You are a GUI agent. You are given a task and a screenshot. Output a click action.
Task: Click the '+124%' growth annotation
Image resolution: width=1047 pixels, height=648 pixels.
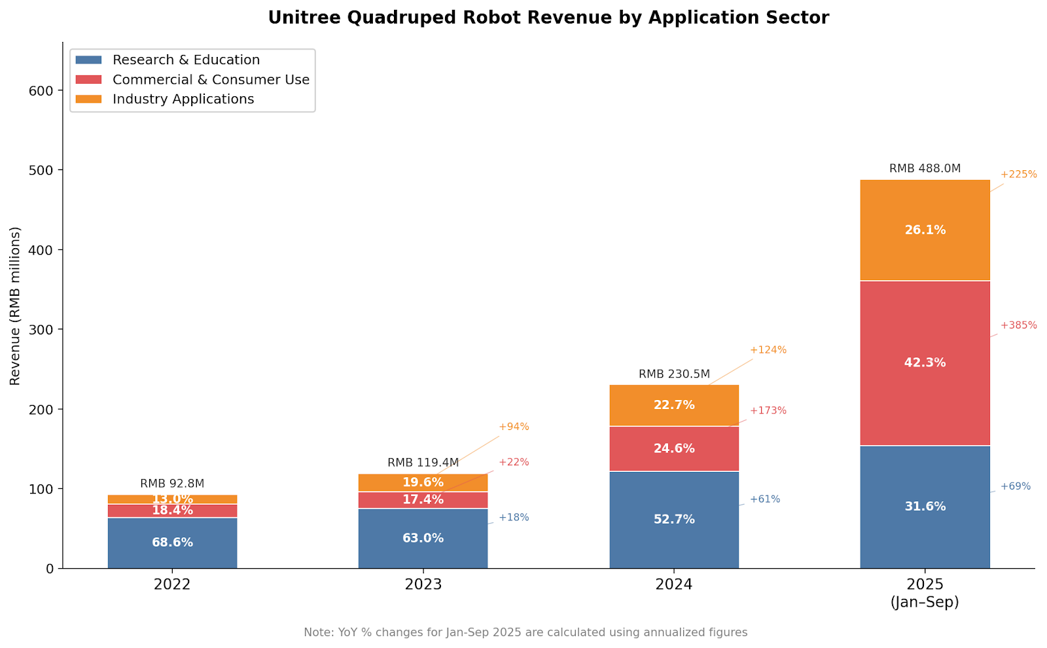click(768, 350)
